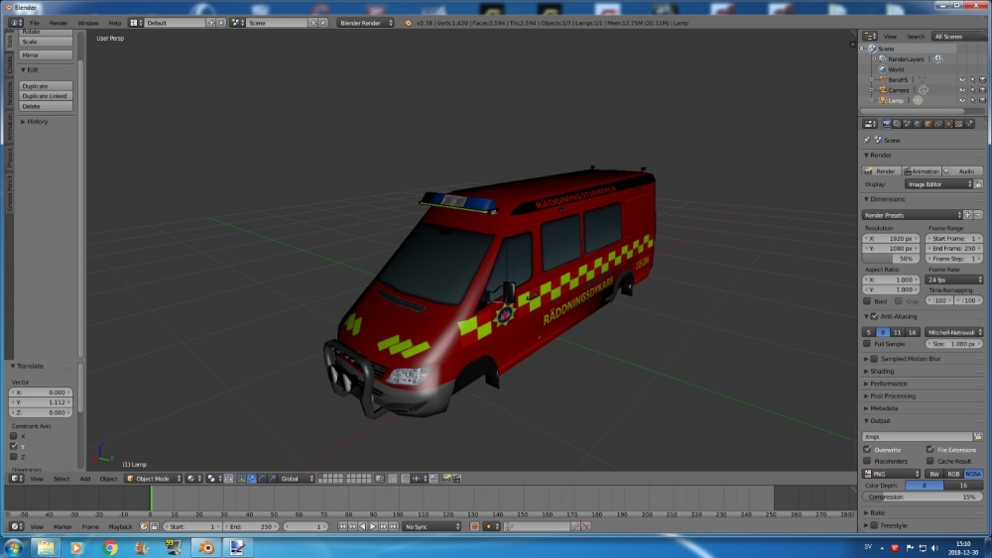Open the Blender Render engine dropdown
This screenshot has height=558, width=992.
[365, 23]
